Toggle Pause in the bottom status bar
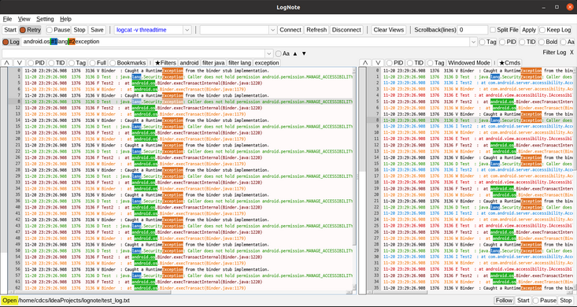The image size is (577, 307). click(544, 301)
